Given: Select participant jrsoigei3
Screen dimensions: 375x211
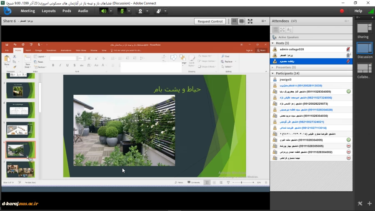Looking at the screenshot, I should coord(311,79).
